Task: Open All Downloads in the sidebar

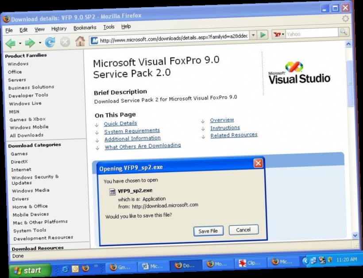Action: 27,135
